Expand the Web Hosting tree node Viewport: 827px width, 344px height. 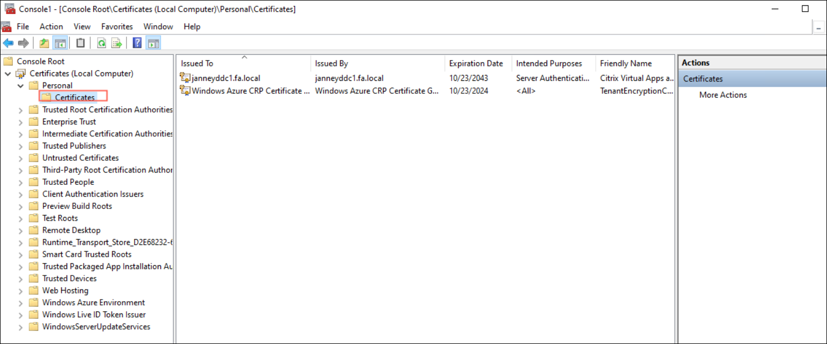20,291
